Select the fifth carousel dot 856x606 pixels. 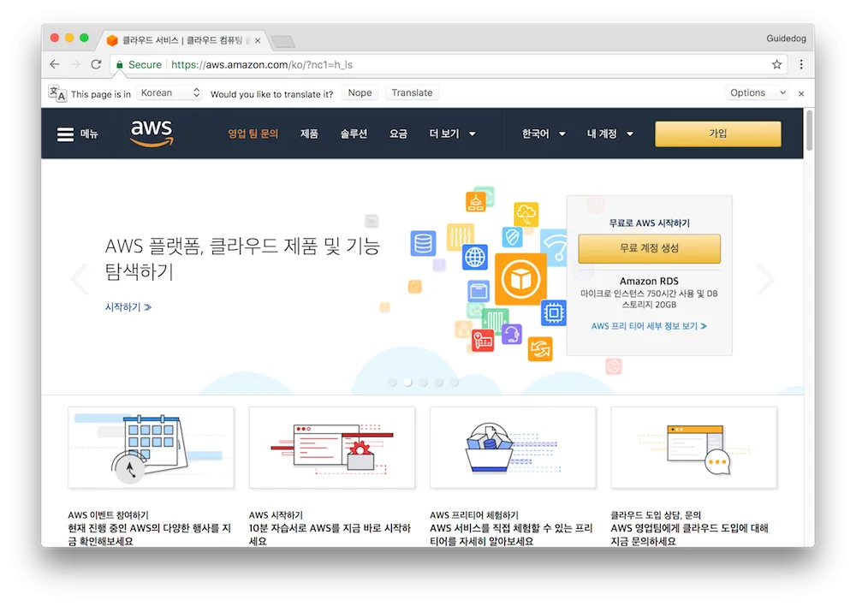pos(455,382)
